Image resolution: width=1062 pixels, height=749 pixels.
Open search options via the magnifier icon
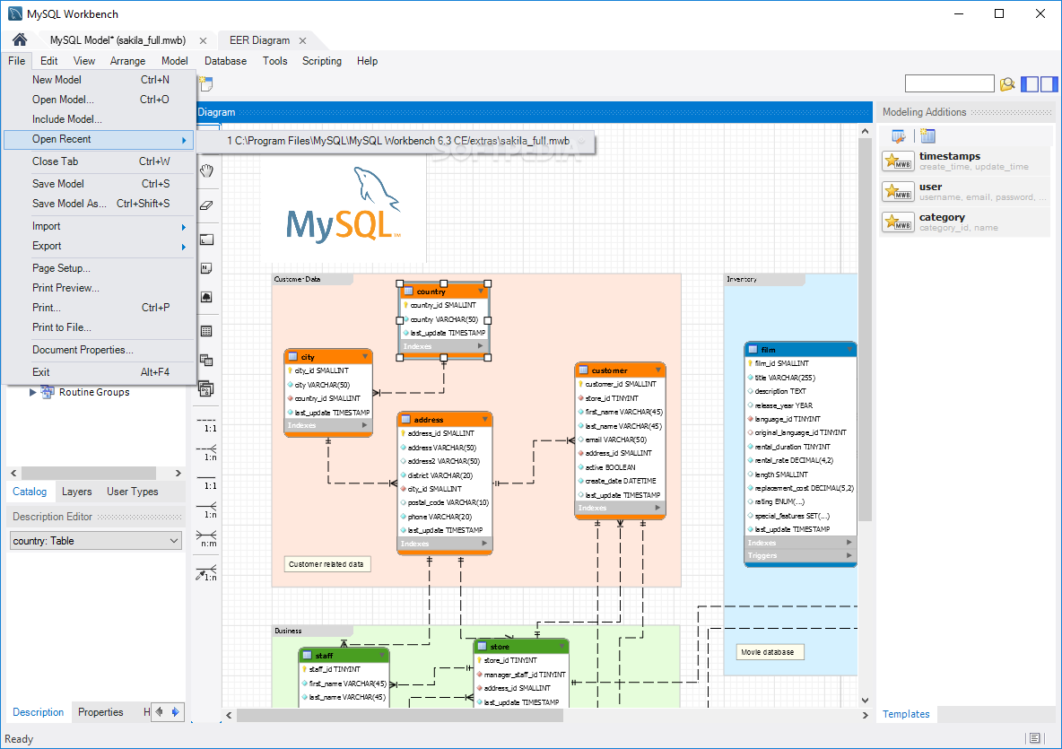click(x=1007, y=83)
